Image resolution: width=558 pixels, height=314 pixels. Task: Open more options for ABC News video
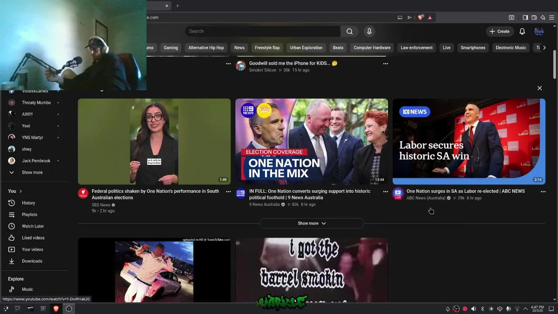click(x=543, y=191)
